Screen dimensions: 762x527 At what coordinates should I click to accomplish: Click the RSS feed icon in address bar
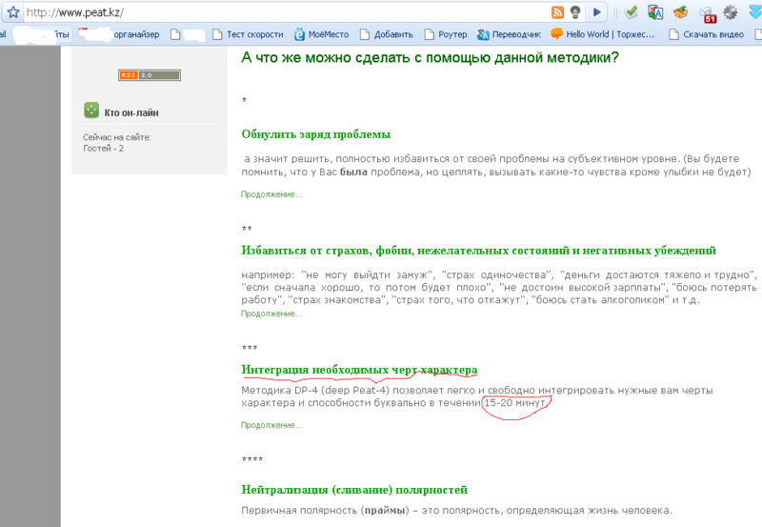557,12
